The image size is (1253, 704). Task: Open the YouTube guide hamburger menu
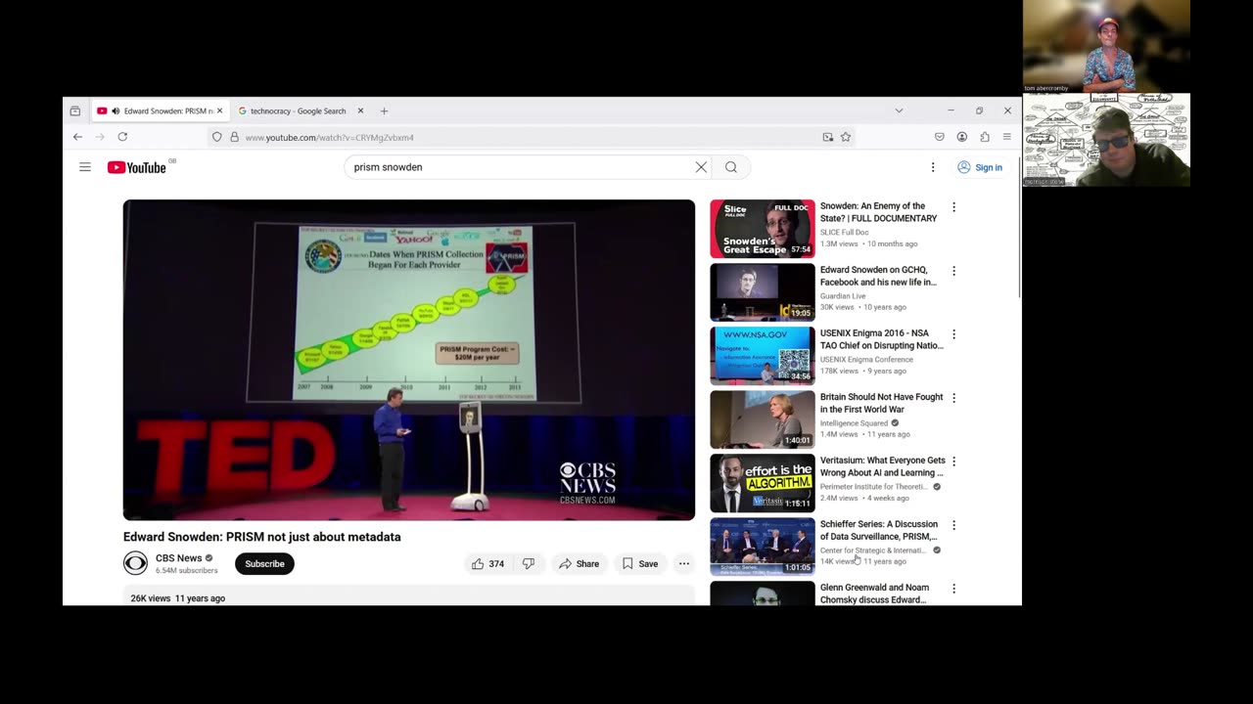85,167
